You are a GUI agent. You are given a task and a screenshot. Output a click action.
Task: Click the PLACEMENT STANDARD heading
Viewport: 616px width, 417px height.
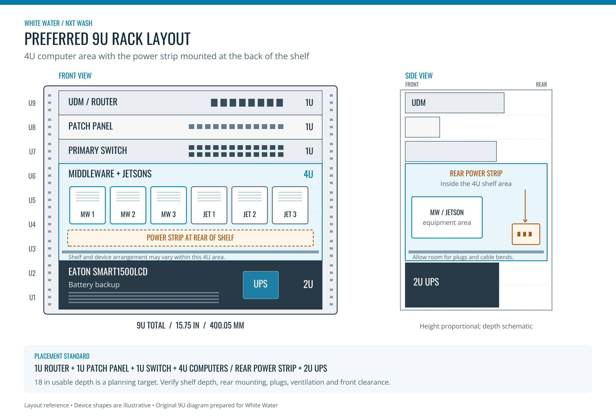pos(62,356)
